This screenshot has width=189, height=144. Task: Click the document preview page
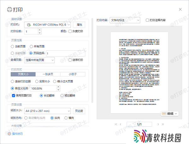(x=139, y=73)
